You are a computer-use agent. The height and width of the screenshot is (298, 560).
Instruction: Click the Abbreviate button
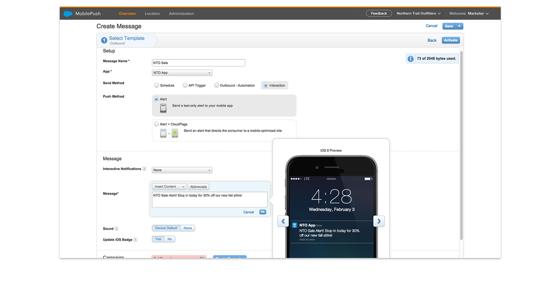[198, 187]
